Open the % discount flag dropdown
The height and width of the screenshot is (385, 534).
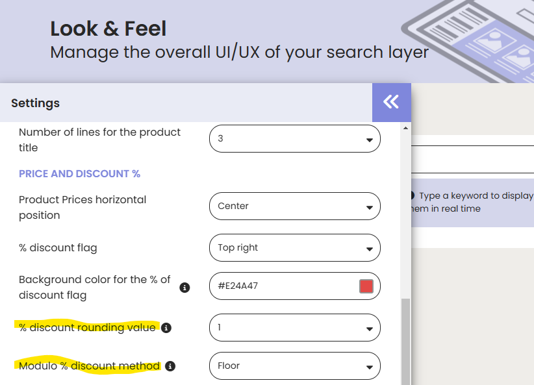[x=294, y=248]
